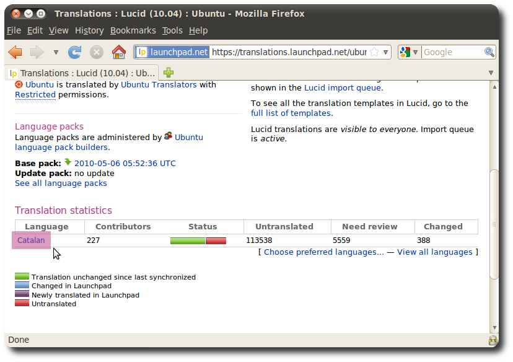
Task: Minimize the Firefox window
Action: [x=28, y=14]
